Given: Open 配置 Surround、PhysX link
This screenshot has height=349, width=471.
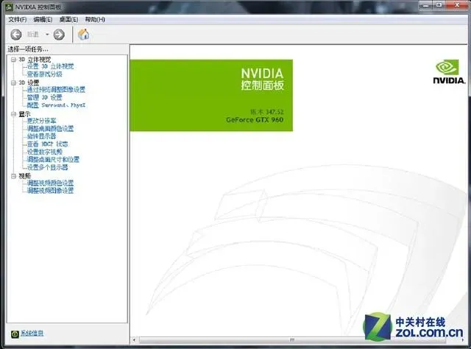Looking at the screenshot, I should pyautogui.click(x=56, y=105).
